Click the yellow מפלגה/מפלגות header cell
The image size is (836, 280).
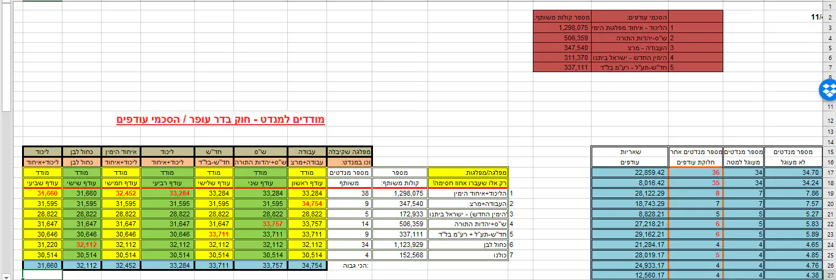click(467, 173)
